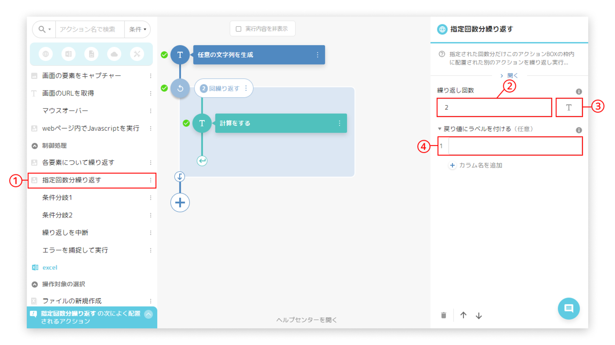
Task: Add a new action with plus button
Action: (180, 203)
